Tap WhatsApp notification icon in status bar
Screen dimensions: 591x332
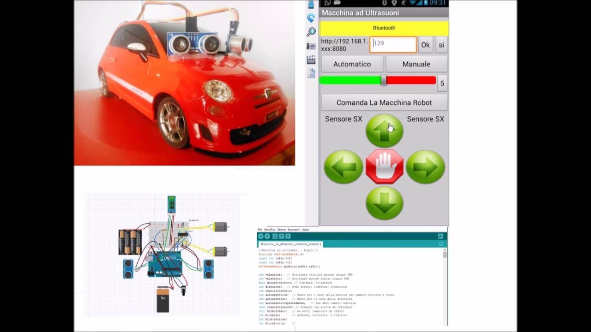[x=327, y=3]
